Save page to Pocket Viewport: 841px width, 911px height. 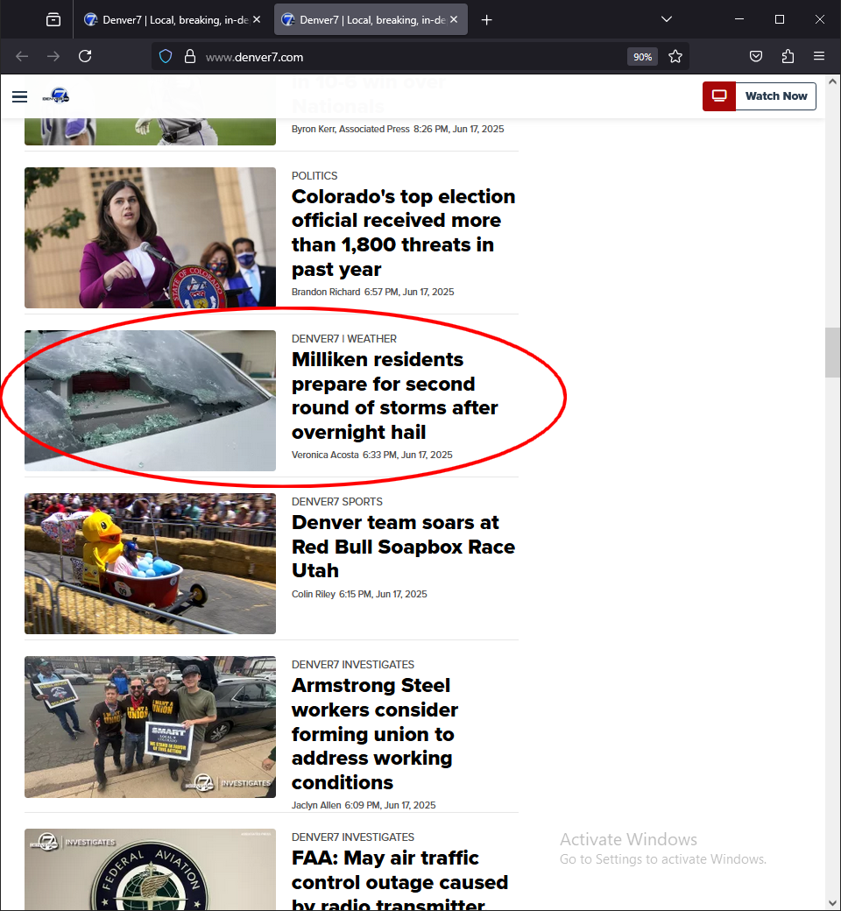coord(755,56)
